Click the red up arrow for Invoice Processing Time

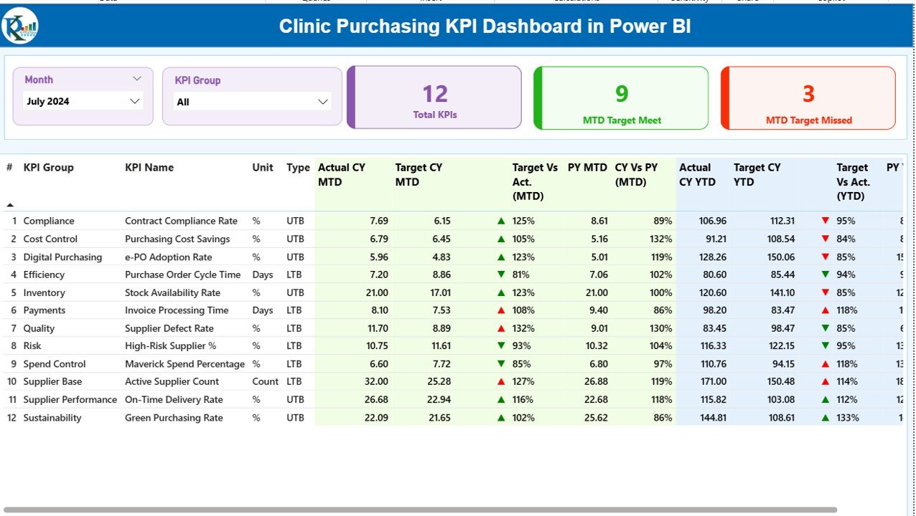click(x=501, y=310)
